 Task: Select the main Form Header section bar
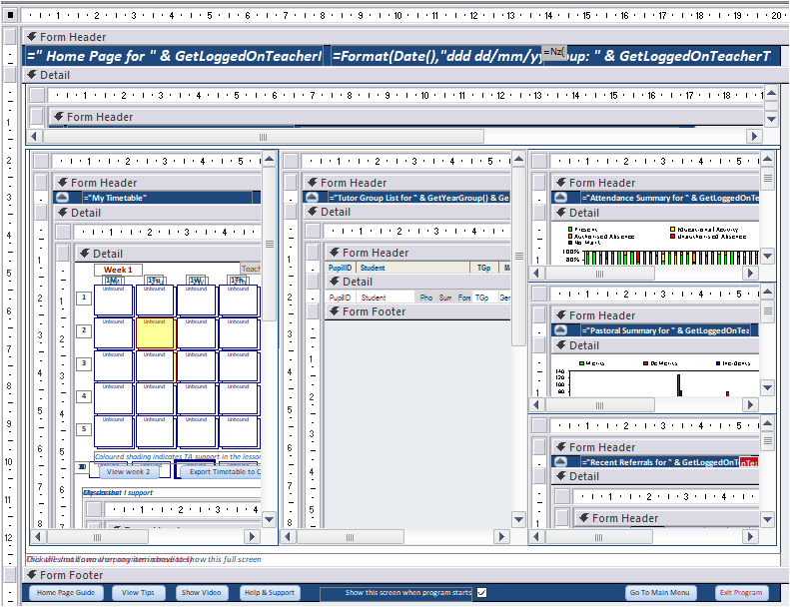point(405,37)
